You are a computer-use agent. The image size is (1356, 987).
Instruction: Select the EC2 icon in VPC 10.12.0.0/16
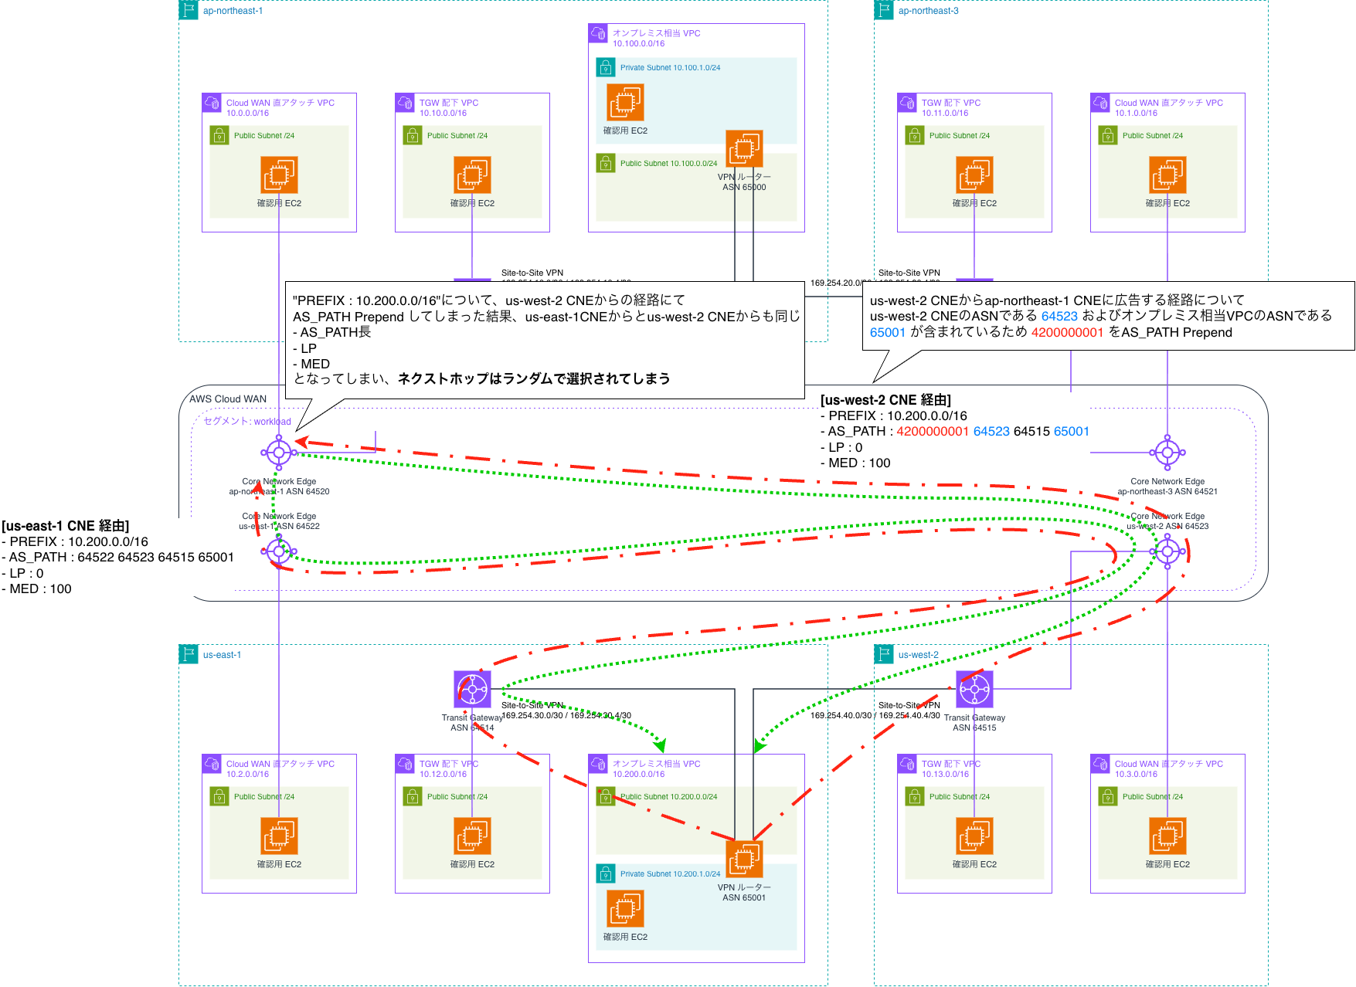[x=472, y=836]
